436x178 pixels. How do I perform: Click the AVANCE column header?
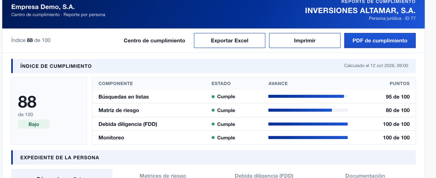point(278,84)
